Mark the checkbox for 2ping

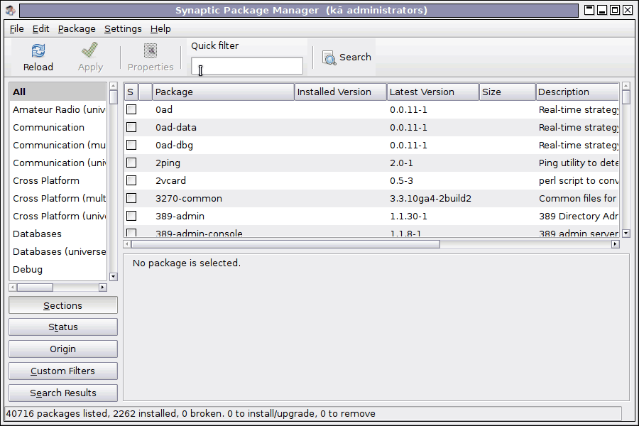click(131, 163)
